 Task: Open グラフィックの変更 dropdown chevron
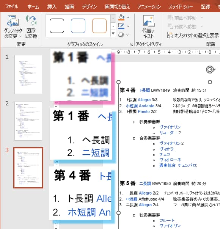coord(20,36)
